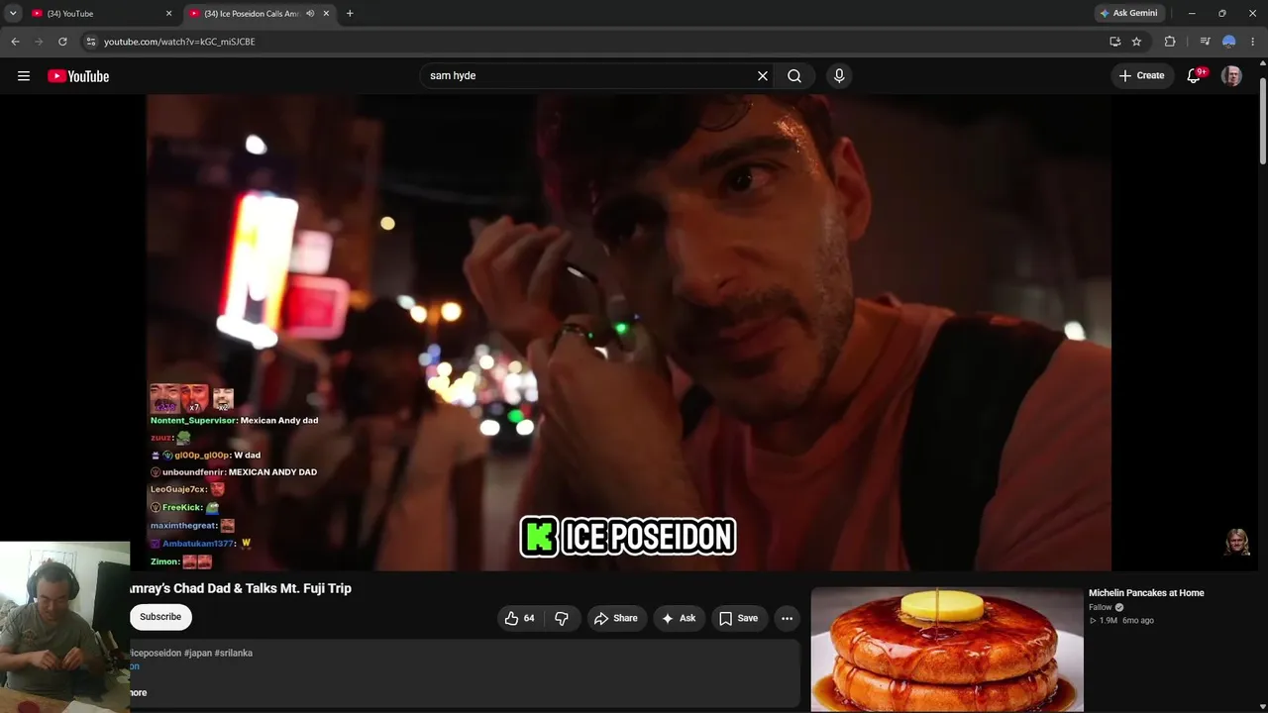
Task: Focus the address bar URL
Action: 179,42
